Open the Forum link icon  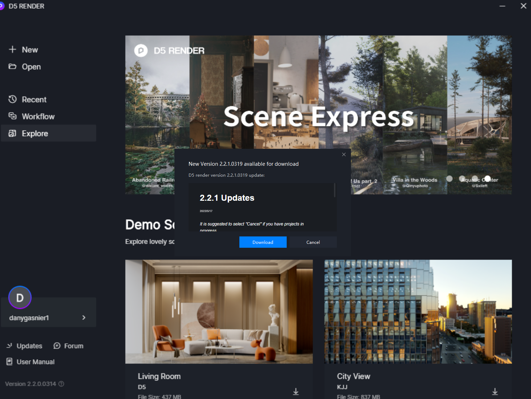pos(57,346)
